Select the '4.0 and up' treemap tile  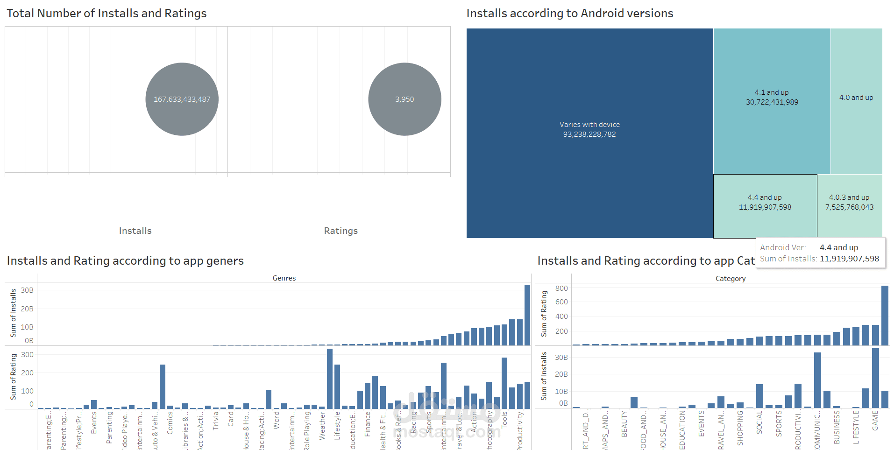click(x=856, y=101)
